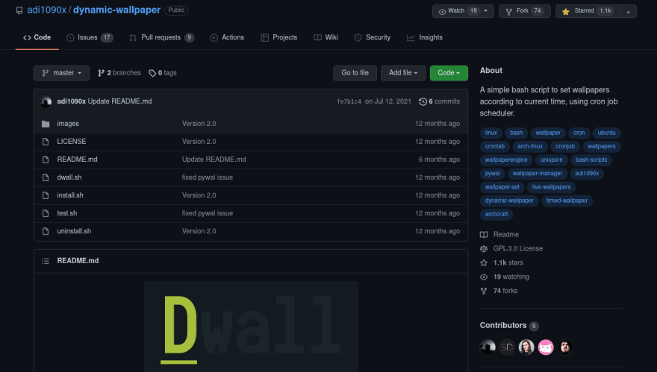The height and width of the screenshot is (372, 657).
Task: Open README table of contents list icon
Action: (46, 261)
